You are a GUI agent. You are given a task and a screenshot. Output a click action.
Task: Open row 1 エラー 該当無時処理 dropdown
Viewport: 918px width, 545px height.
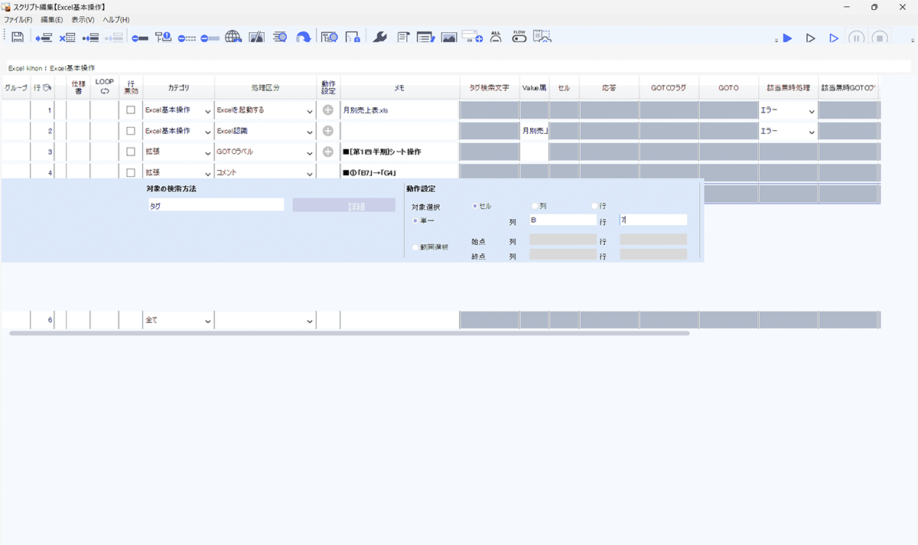(788, 110)
